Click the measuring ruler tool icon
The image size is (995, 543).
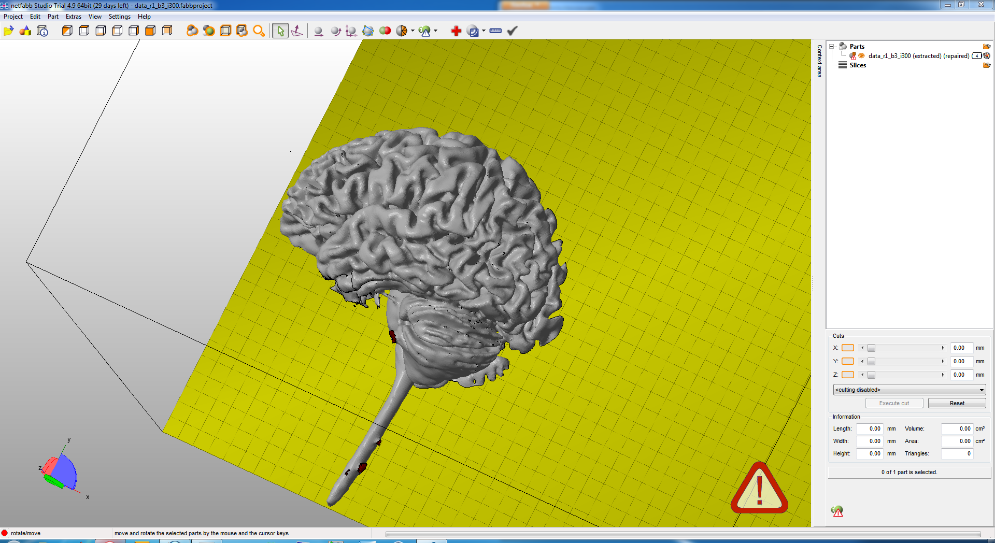click(495, 31)
